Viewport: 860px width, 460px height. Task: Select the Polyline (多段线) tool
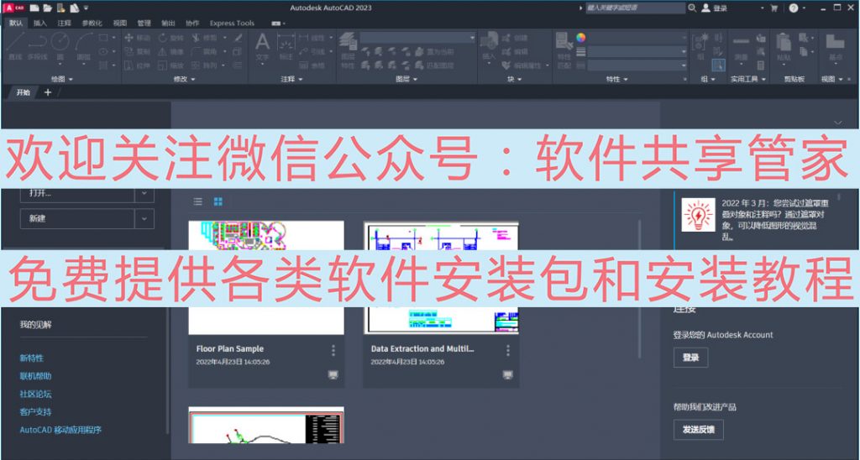coord(37,46)
